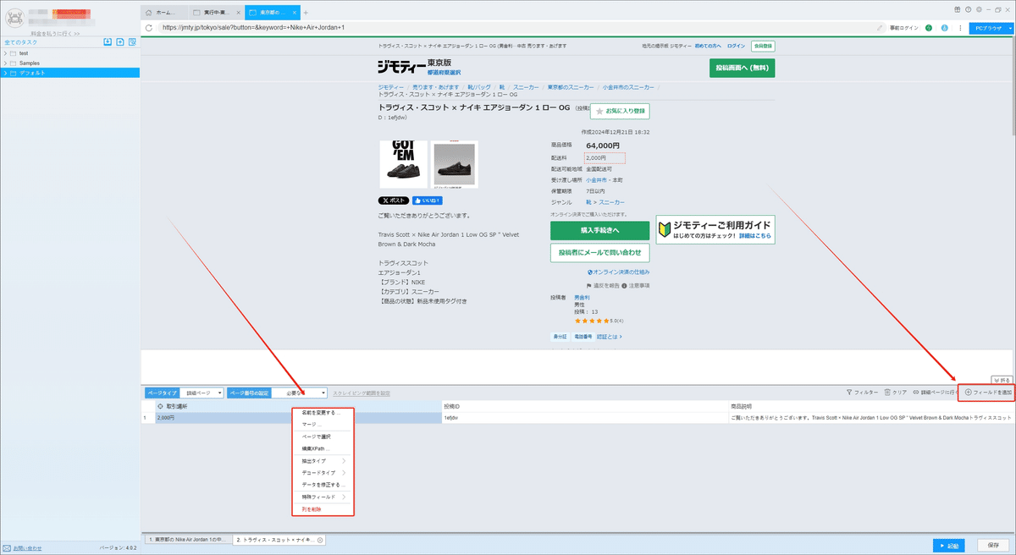Image resolution: width=1016 pixels, height=555 pixels.
Task: Open the three-dot more options menu
Action: click(x=959, y=28)
